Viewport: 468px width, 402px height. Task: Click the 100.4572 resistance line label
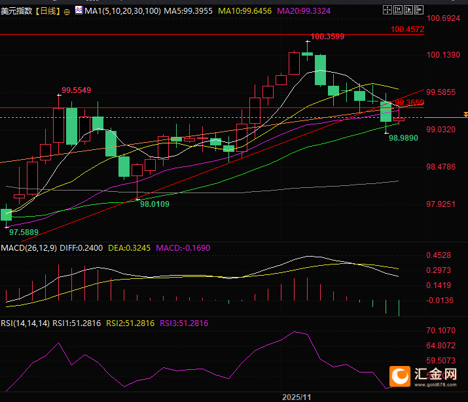(x=407, y=29)
